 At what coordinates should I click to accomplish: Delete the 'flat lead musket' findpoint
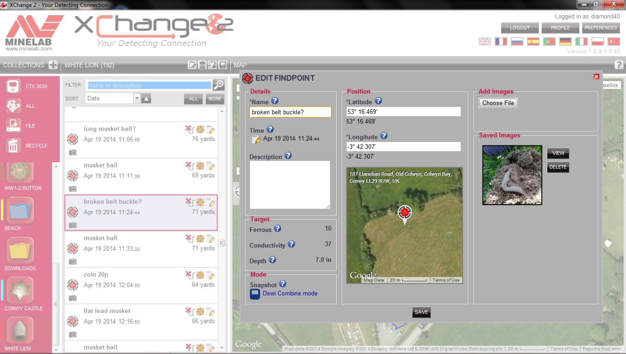189,311
